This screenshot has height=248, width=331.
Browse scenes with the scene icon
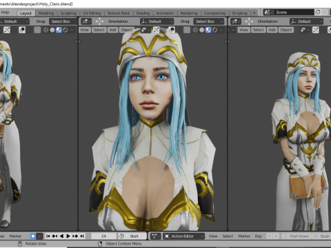tap(268, 12)
